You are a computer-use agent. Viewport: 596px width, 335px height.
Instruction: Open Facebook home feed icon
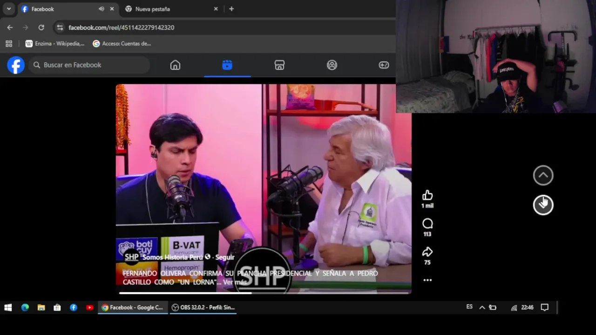tap(175, 65)
